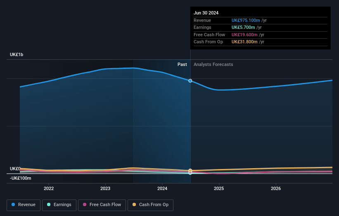339x216 pixels.
Task: Click the blue Revenue legend dot
Action: tap(13, 204)
